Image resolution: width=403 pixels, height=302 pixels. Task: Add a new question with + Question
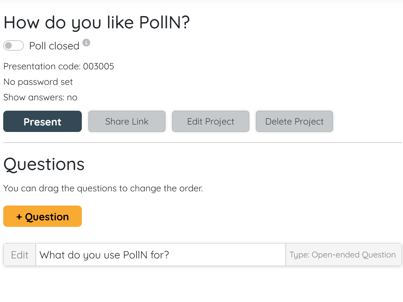point(42,216)
